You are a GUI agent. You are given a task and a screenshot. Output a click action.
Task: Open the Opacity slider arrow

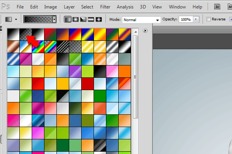click(x=196, y=19)
